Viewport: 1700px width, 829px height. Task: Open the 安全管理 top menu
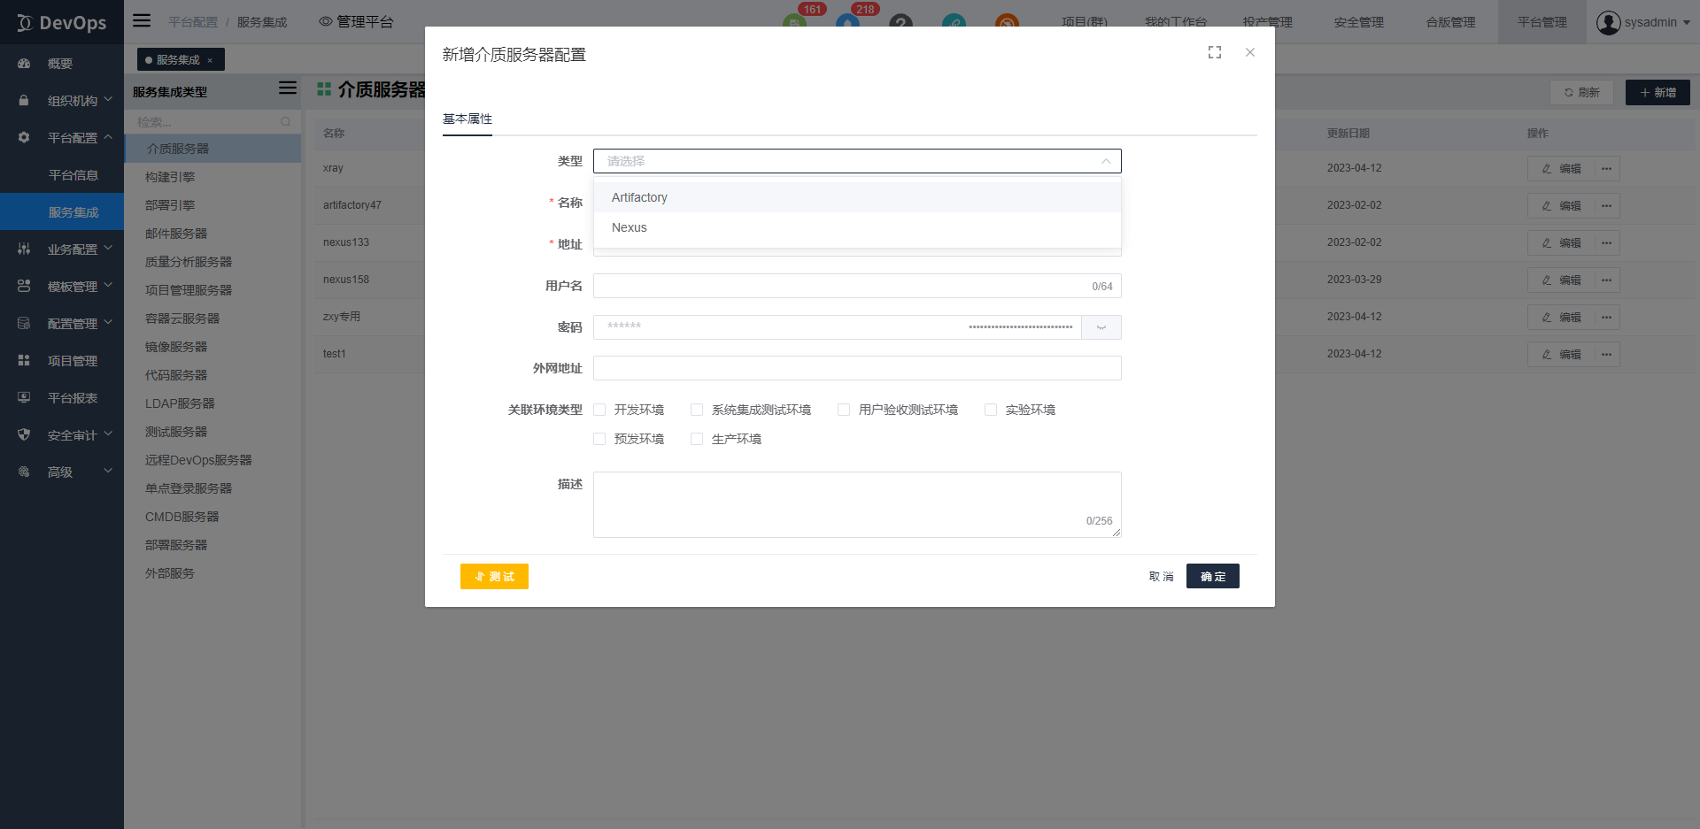[1359, 22]
